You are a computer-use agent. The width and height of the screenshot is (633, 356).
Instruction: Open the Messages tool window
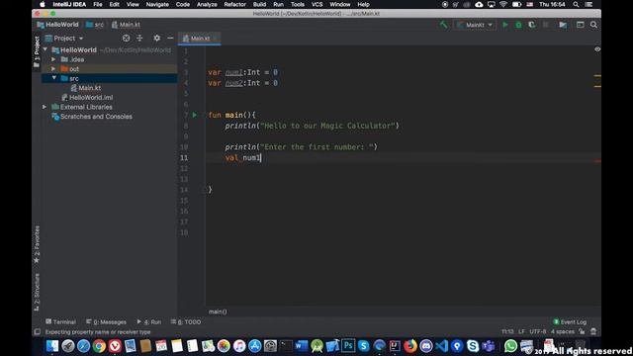tap(106, 321)
